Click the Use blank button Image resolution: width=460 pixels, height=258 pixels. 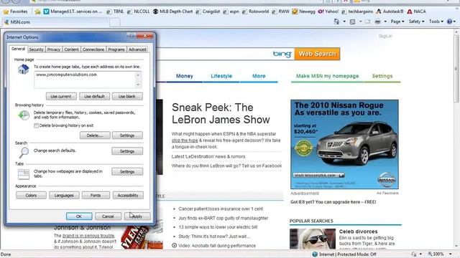(127, 97)
